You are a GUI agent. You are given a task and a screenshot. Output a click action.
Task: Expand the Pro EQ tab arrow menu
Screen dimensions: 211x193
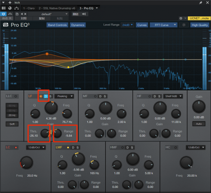(97, 8)
